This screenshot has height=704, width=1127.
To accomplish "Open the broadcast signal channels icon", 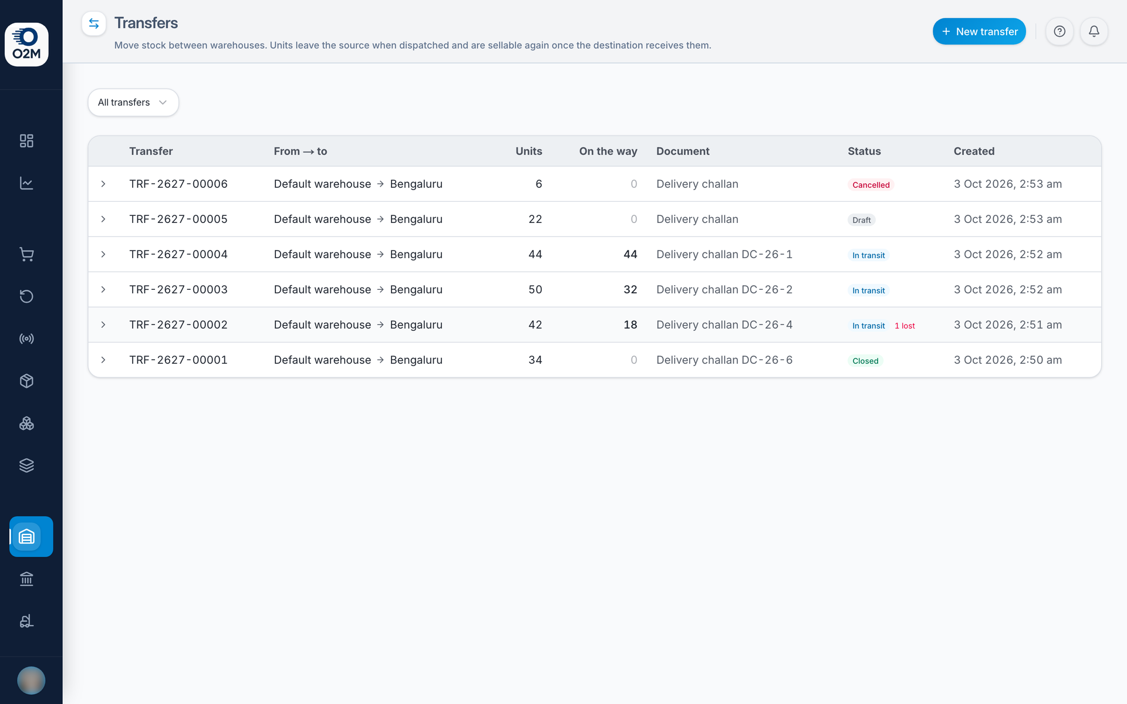I will (x=26, y=339).
